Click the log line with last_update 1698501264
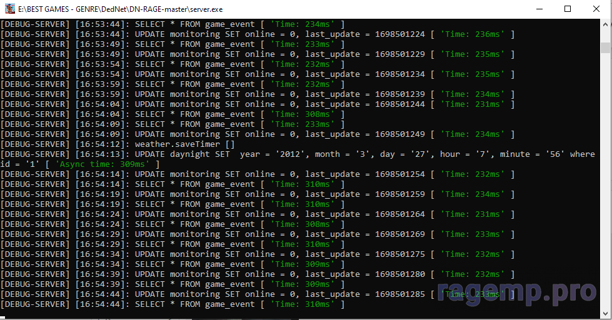 pos(257,214)
